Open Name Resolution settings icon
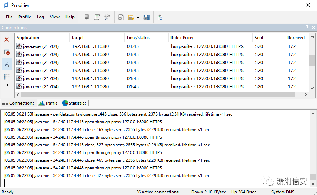 pos(107,17)
